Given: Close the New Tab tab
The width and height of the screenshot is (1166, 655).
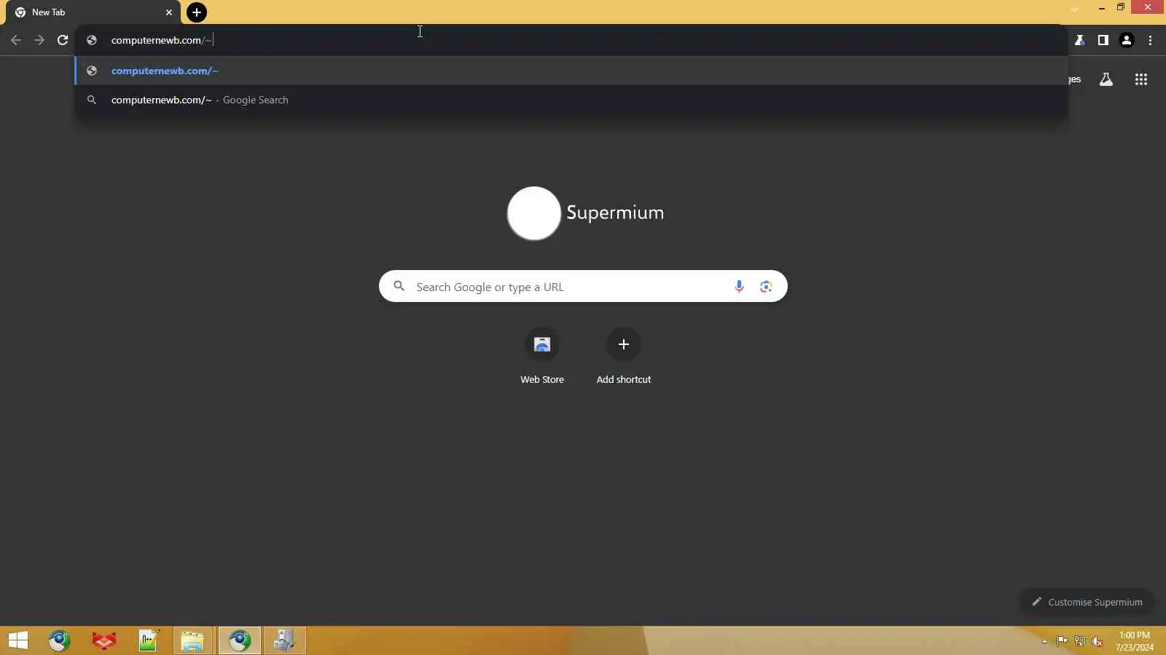Looking at the screenshot, I should (169, 12).
